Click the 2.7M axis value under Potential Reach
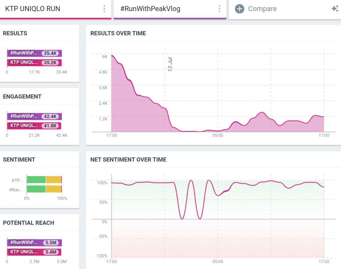The width and height of the screenshot is (341, 269). pos(34,261)
